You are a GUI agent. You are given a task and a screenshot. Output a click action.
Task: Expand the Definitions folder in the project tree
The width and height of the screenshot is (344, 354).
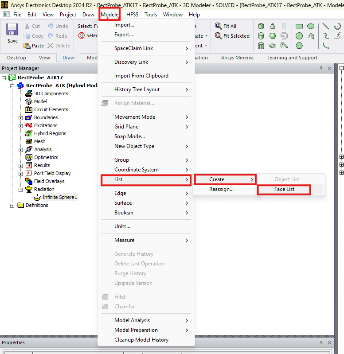13,205
